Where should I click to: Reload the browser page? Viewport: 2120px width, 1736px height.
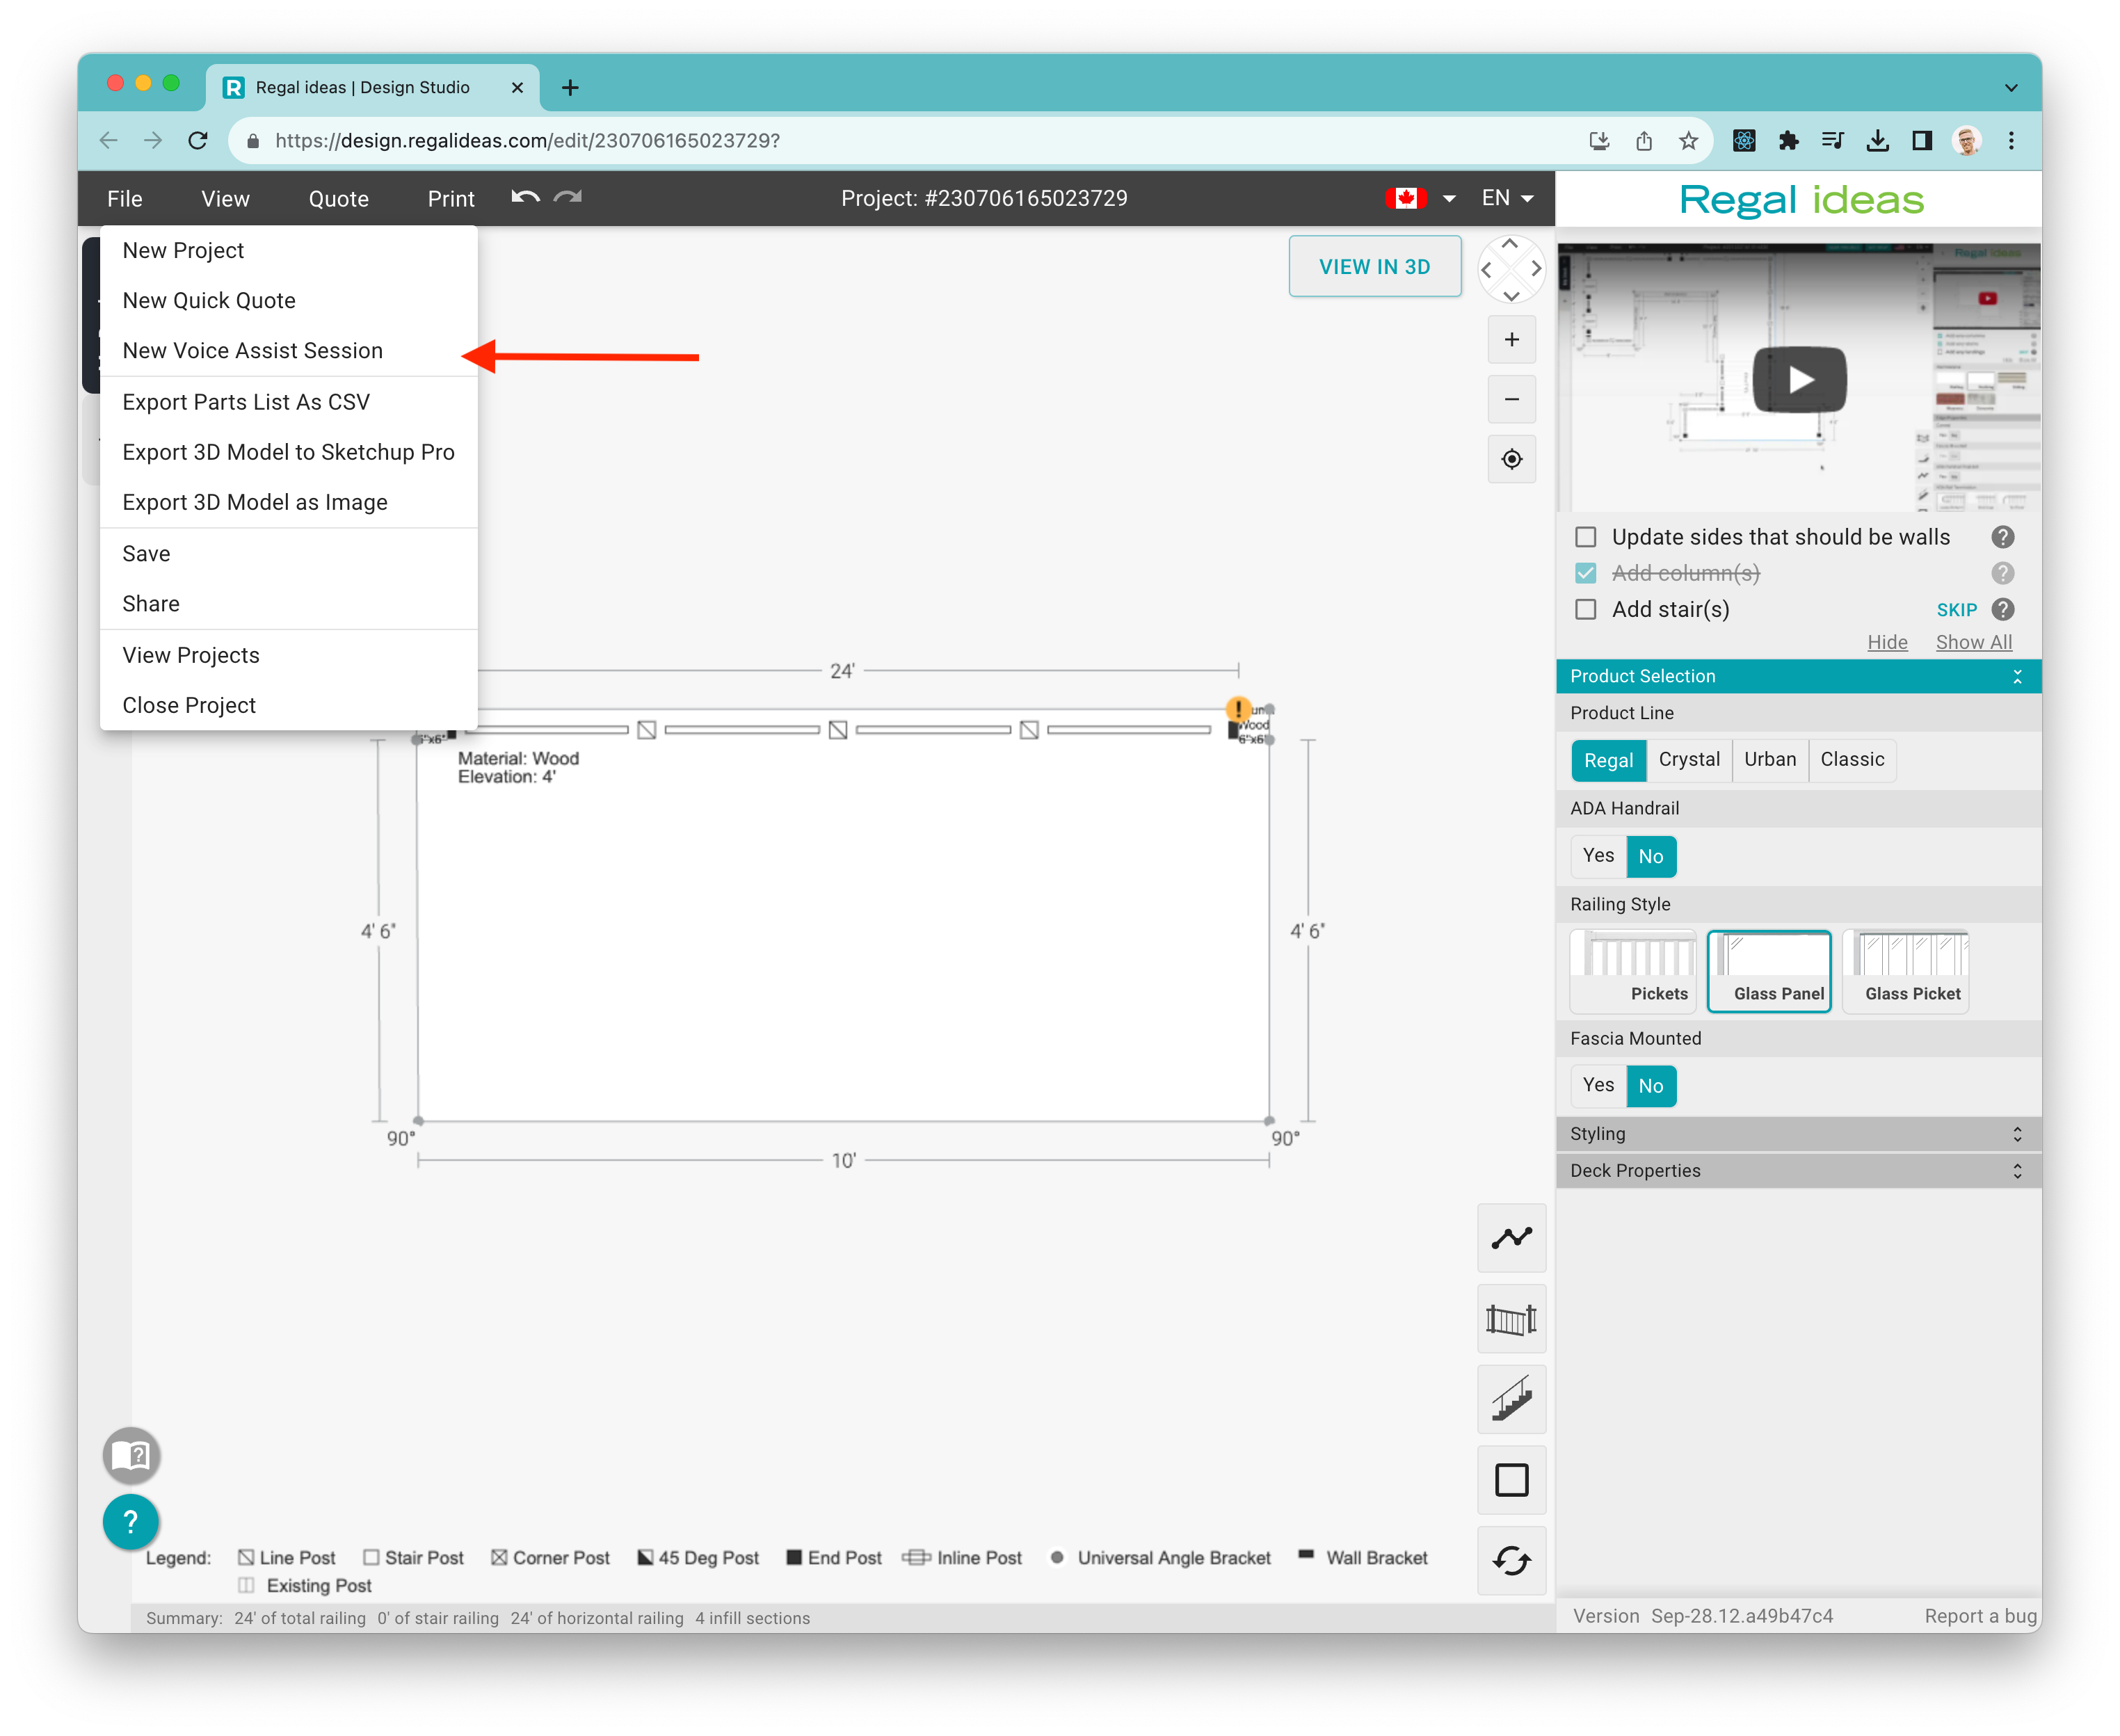coord(198,141)
